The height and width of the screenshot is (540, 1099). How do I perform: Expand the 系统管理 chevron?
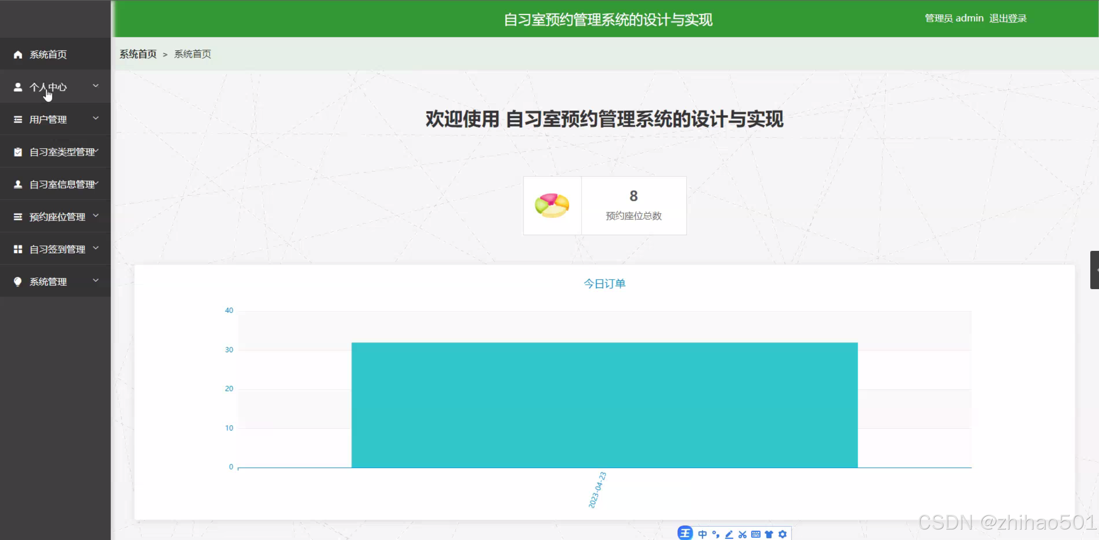pos(96,280)
